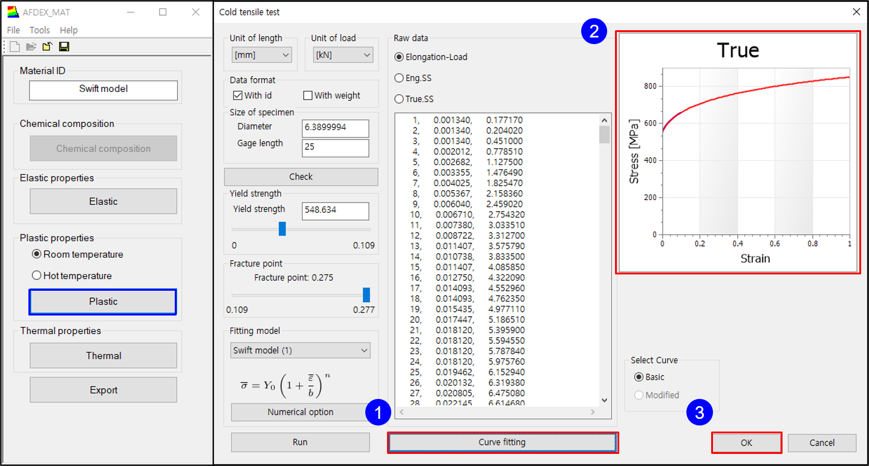This screenshot has height=466, width=869.
Task: Click raw data row 1 value 0.177170
Action: tap(505, 120)
